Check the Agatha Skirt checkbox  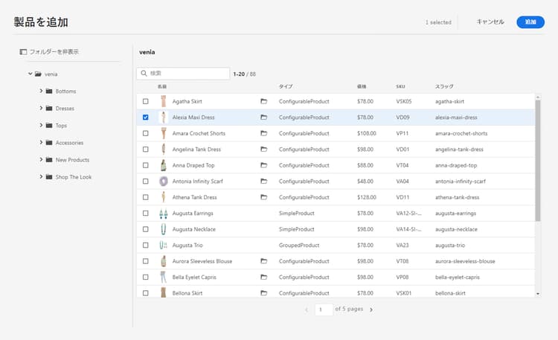click(x=146, y=101)
